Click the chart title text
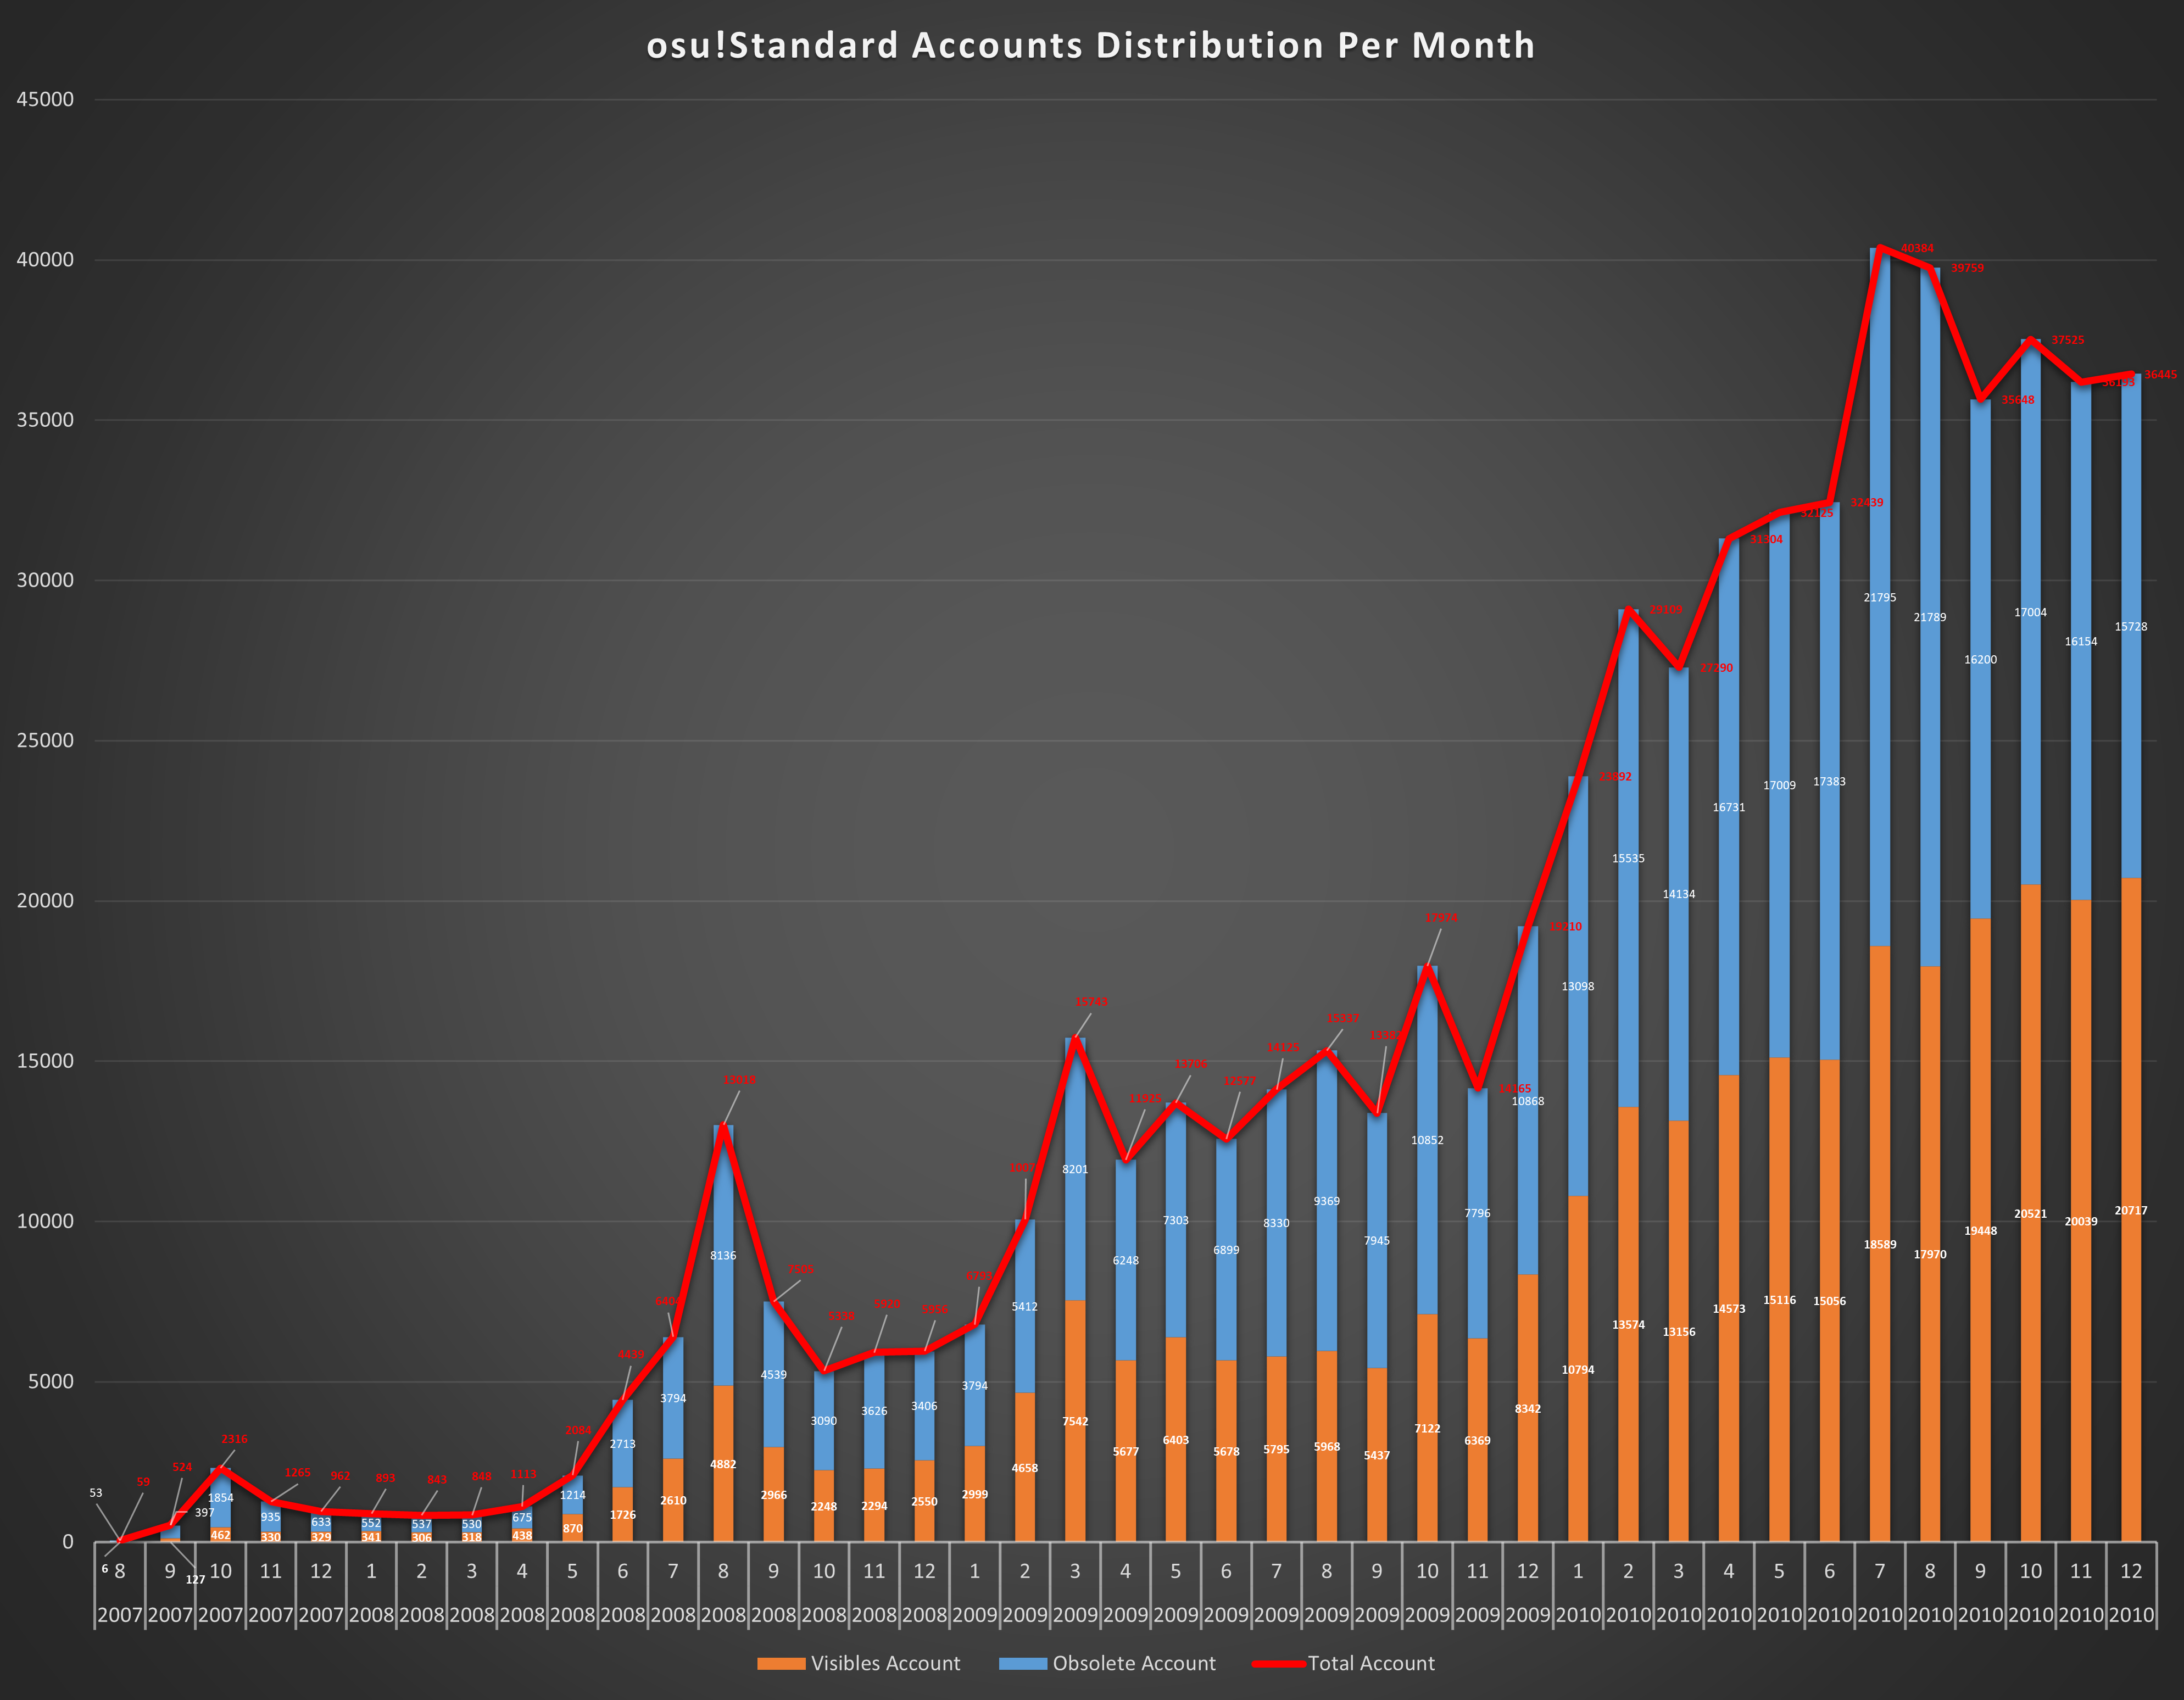Image resolution: width=2184 pixels, height=1700 pixels. [1091, 46]
